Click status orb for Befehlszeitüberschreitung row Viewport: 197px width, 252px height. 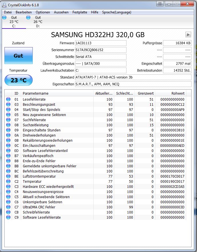click(8, 171)
